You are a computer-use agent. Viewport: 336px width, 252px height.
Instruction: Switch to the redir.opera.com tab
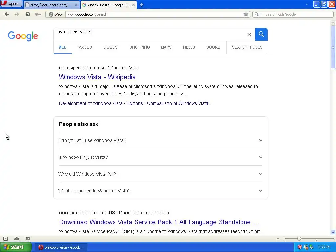(x=51, y=5)
